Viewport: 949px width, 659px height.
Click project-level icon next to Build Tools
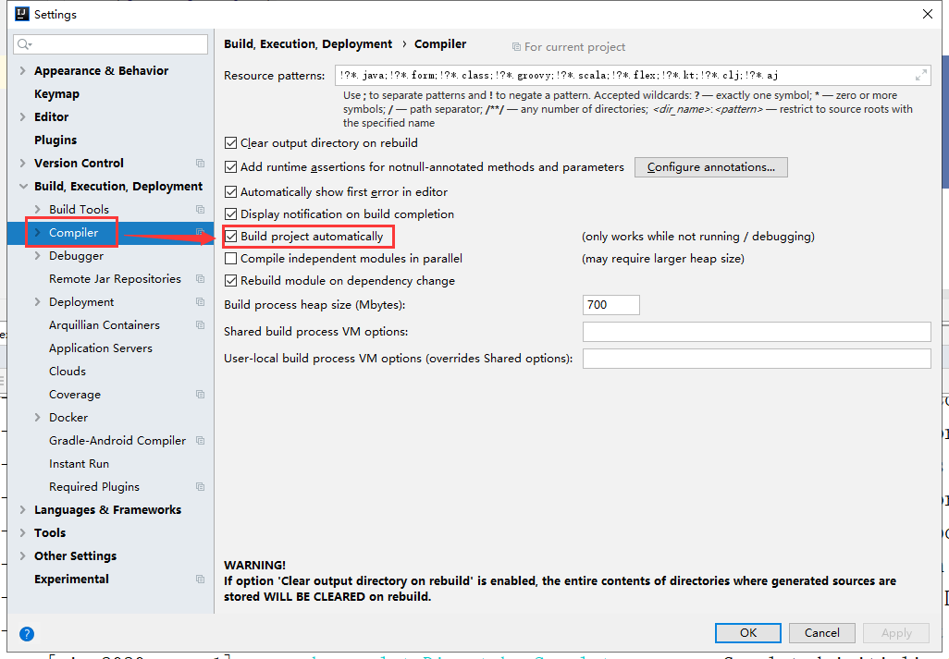coord(201,209)
